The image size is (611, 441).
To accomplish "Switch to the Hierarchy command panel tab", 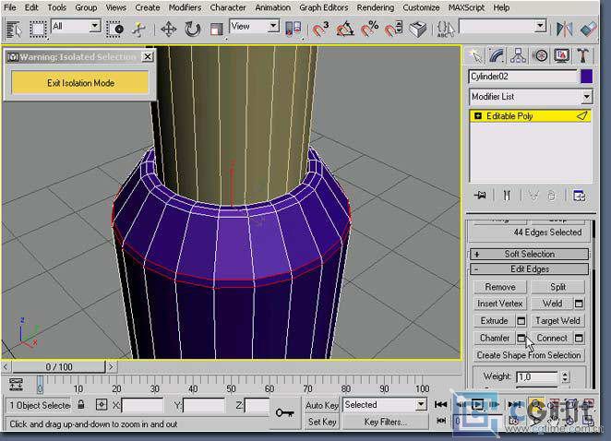I will click(x=518, y=56).
